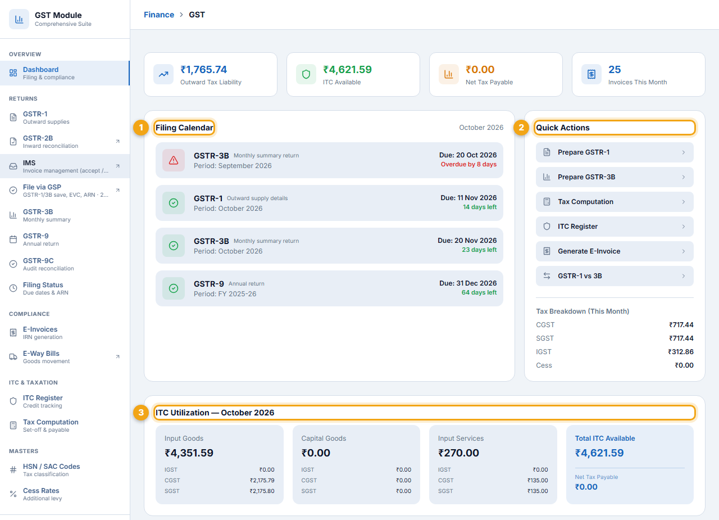Open File via GSP external link arrow
Viewport: 719px width, 520px height.
(x=117, y=191)
